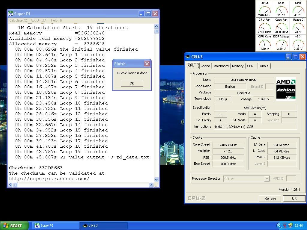307x230 pixels.
Task: Click the Loop 19 finished line
Action: click(x=61, y=152)
